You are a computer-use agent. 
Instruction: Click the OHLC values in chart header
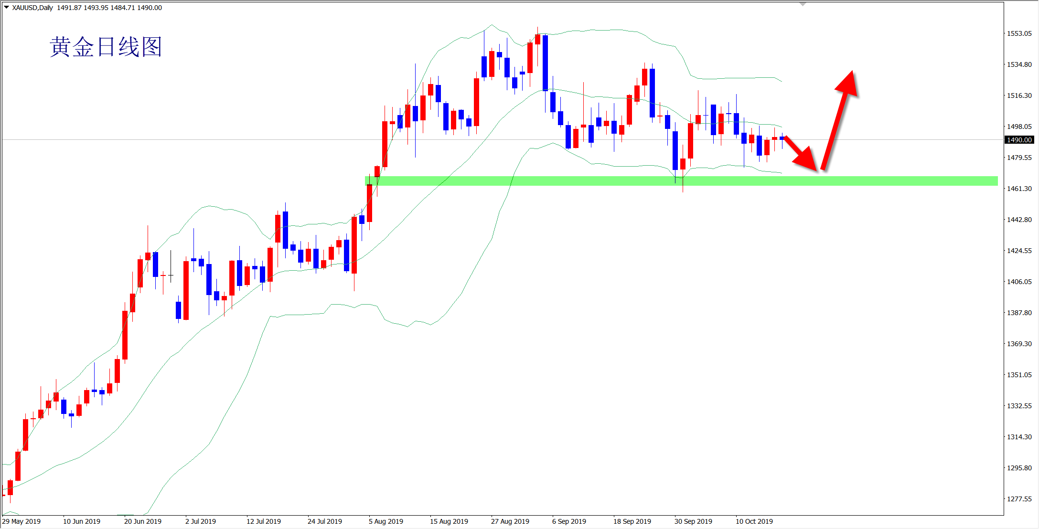tap(109, 8)
